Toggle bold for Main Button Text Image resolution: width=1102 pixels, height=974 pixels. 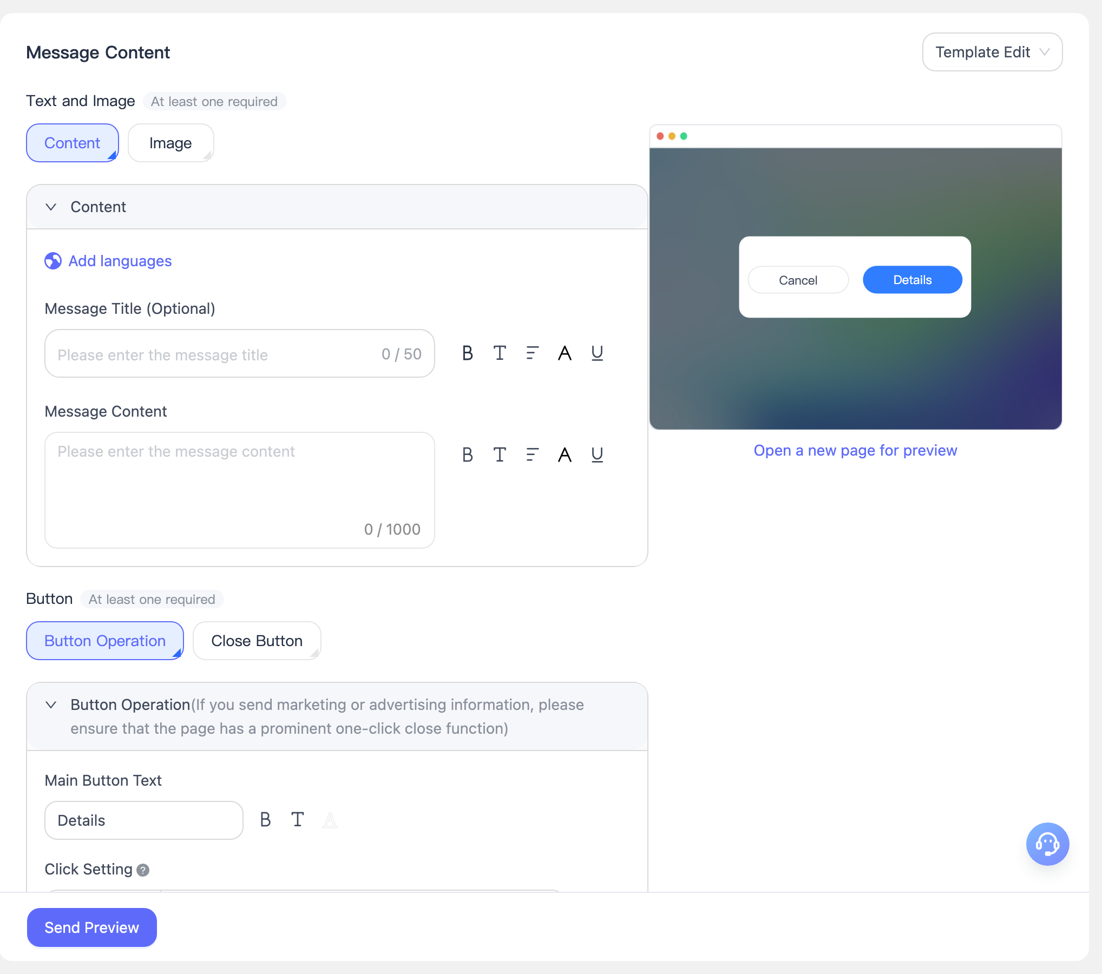pos(265,820)
